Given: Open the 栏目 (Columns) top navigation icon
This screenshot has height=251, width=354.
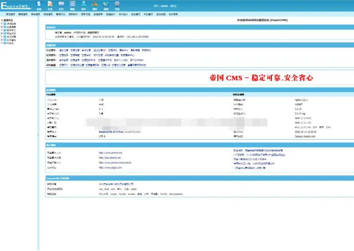Looking at the screenshot, I should [x=61, y=5].
